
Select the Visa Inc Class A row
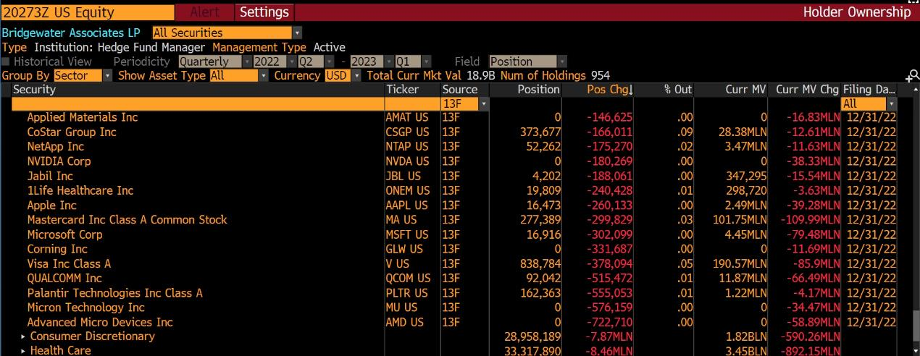455,263
